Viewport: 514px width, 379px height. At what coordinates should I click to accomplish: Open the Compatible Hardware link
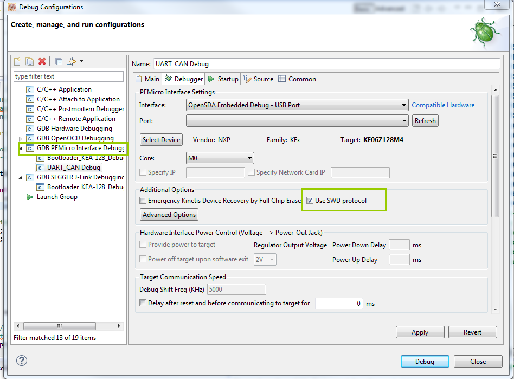click(443, 105)
